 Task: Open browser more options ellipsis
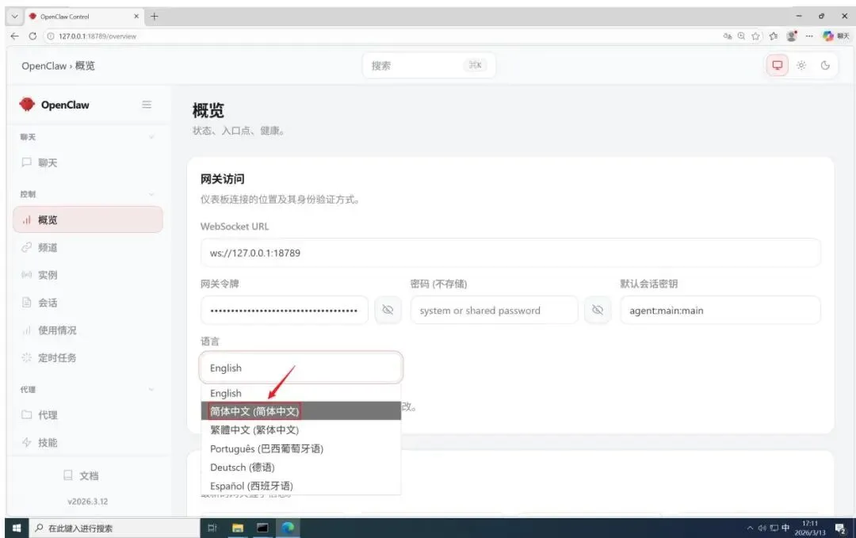(809, 36)
